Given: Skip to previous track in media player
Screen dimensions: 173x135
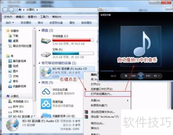Looking at the screenshot, I should pyautogui.click(x=133, y=76).
